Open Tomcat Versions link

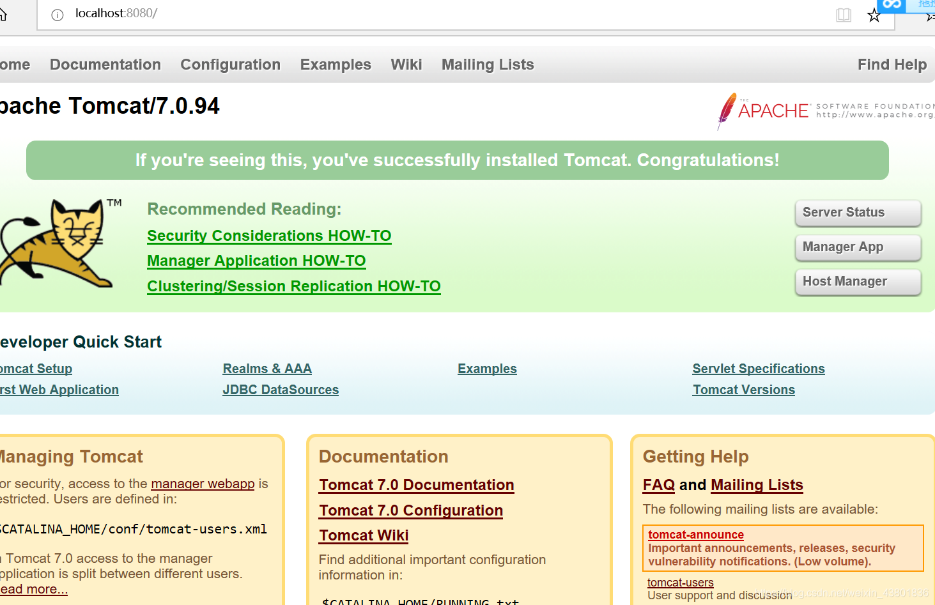(743, 390)
